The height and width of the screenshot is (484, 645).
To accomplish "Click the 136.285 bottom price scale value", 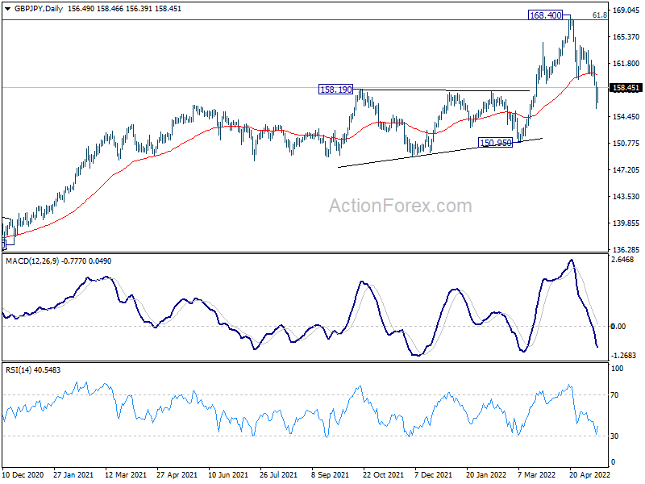I will 626,250.
